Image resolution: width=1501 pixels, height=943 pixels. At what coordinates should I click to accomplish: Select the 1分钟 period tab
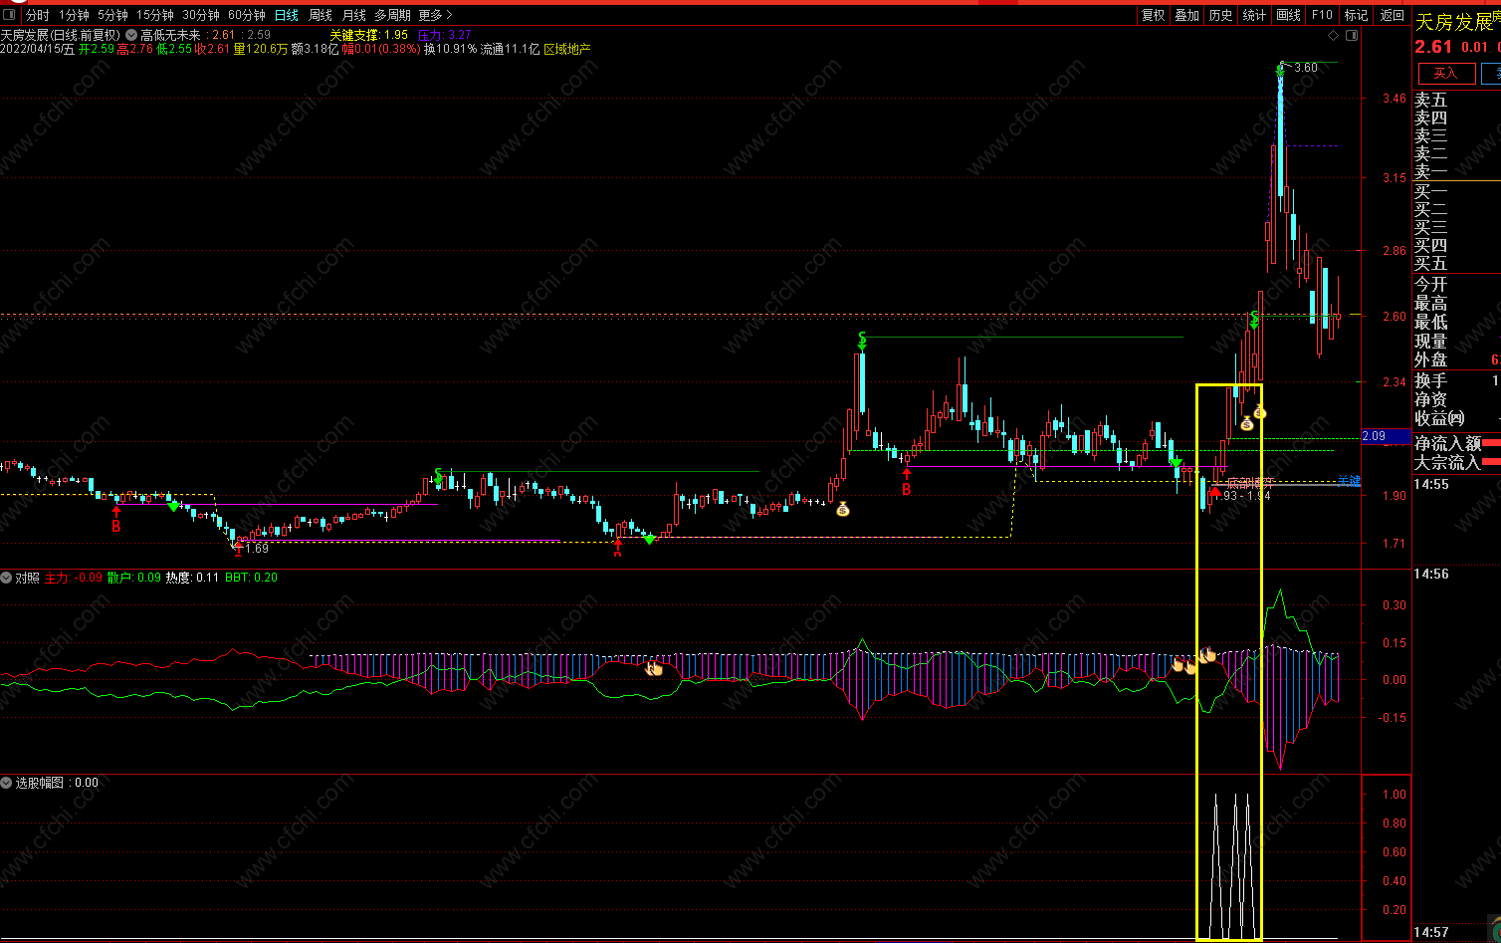[x=74, y=15]
